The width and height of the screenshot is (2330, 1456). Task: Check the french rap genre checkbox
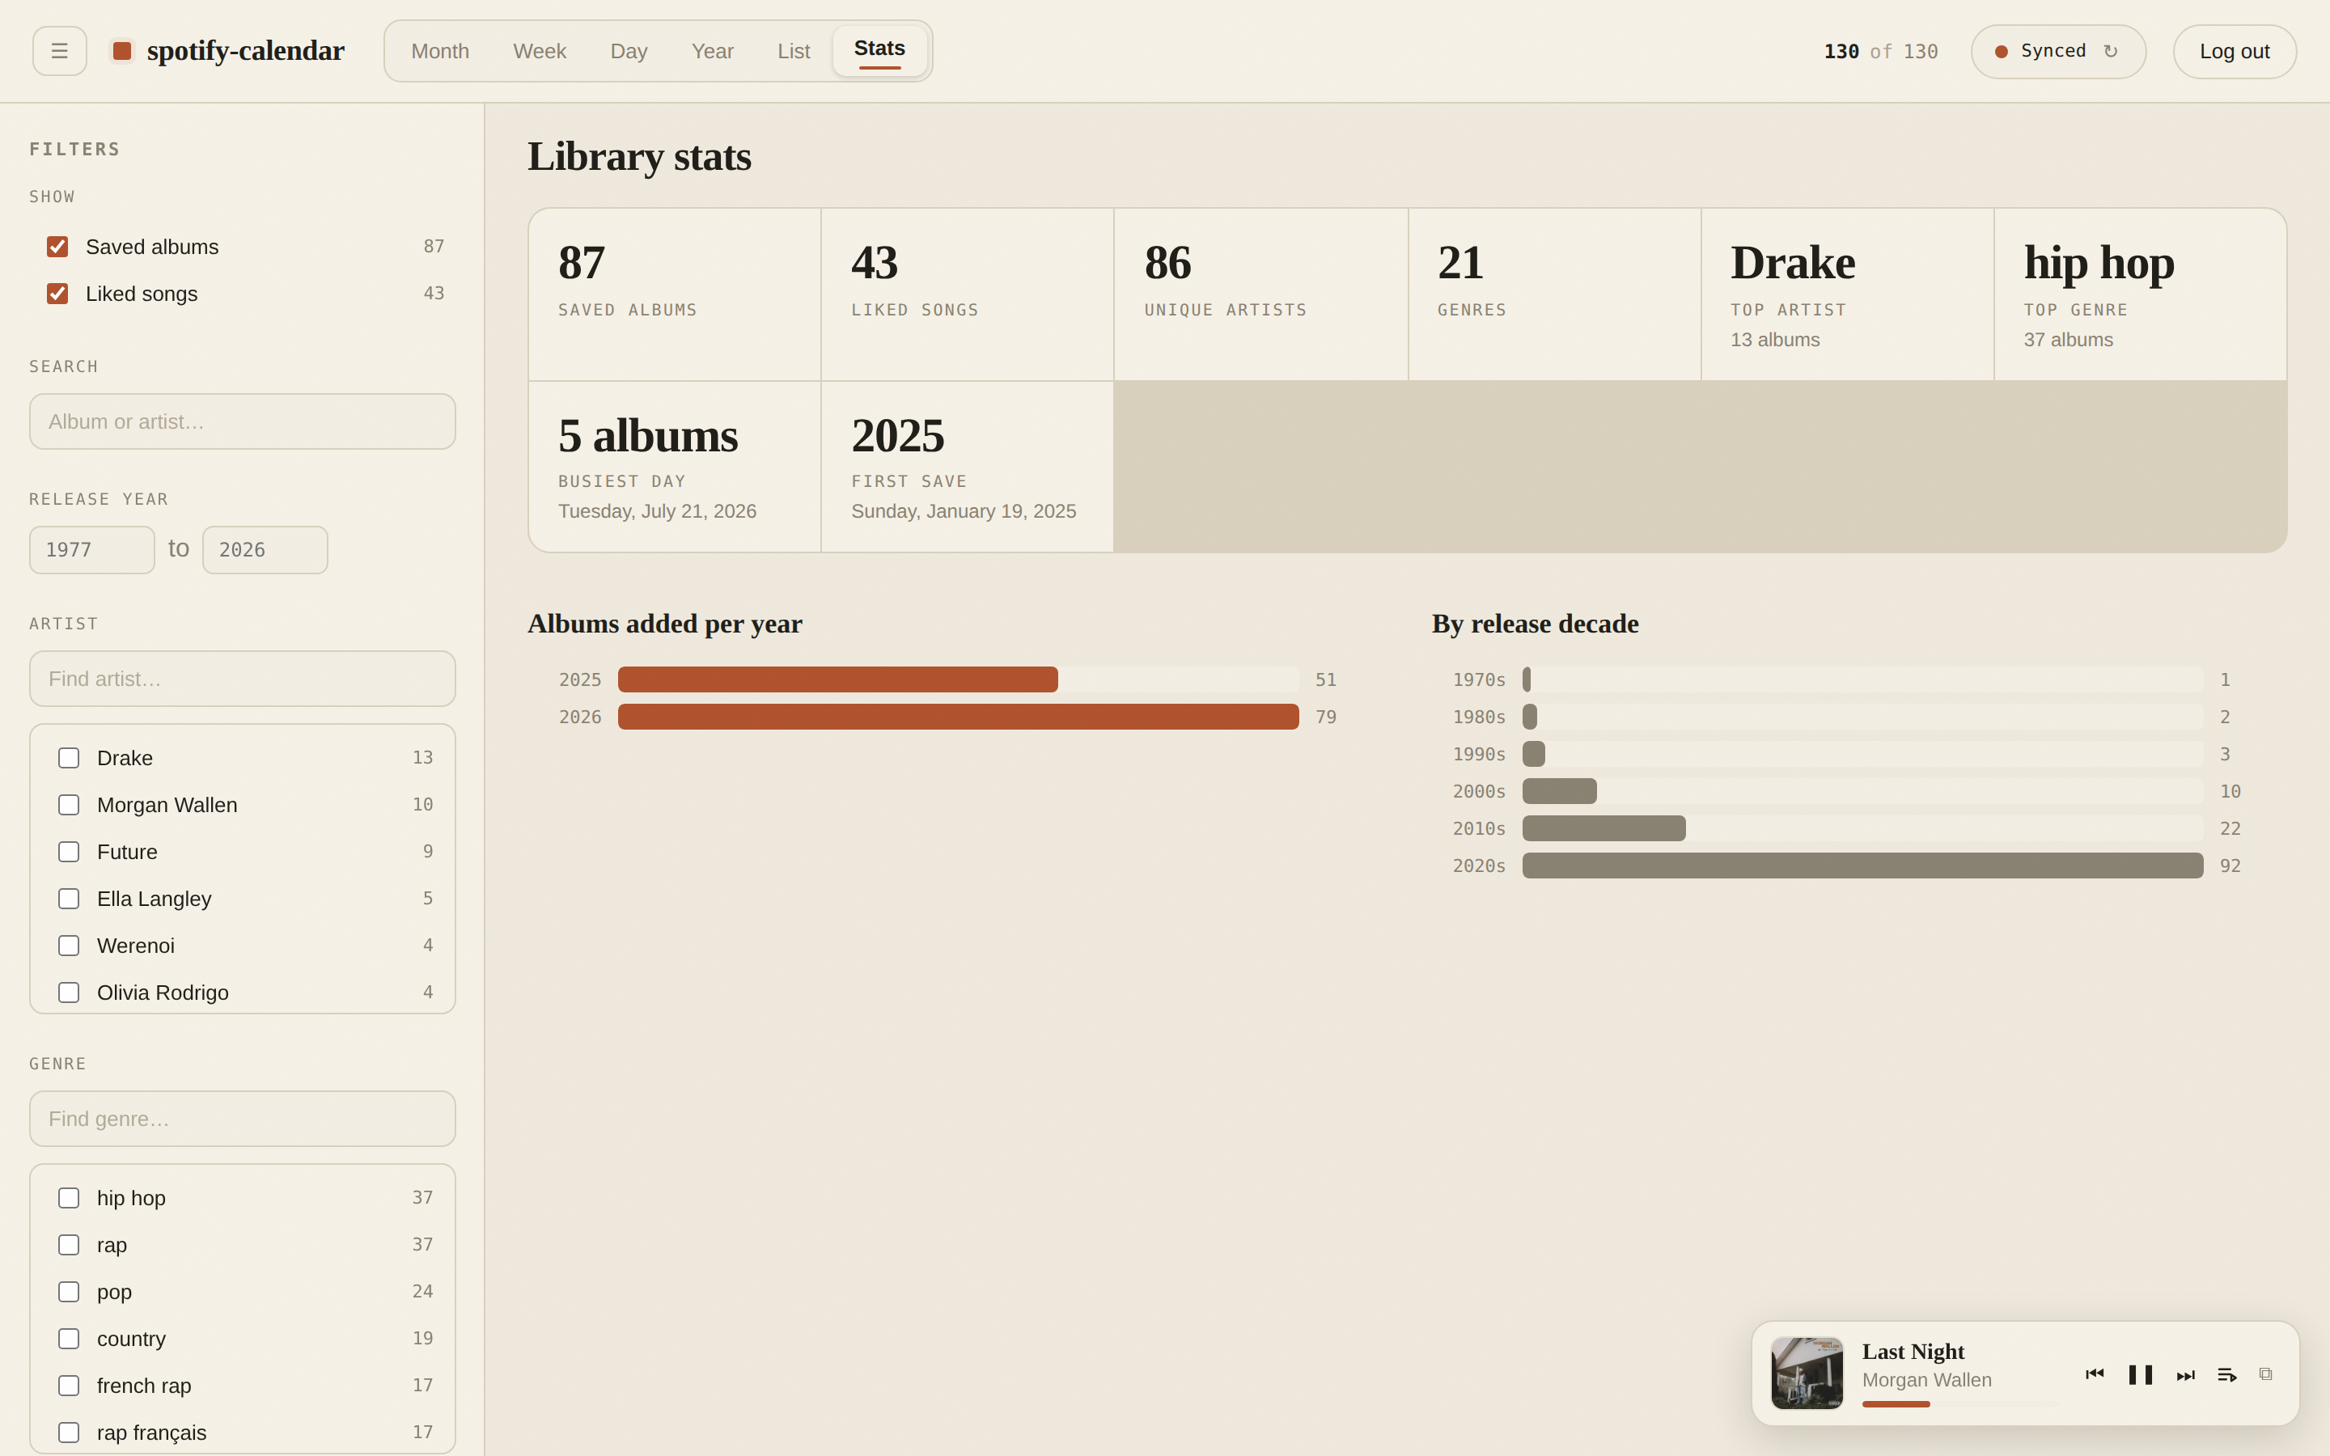point(68,1386)
